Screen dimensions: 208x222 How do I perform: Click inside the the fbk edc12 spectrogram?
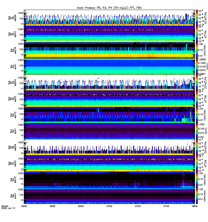pos(109,180)
